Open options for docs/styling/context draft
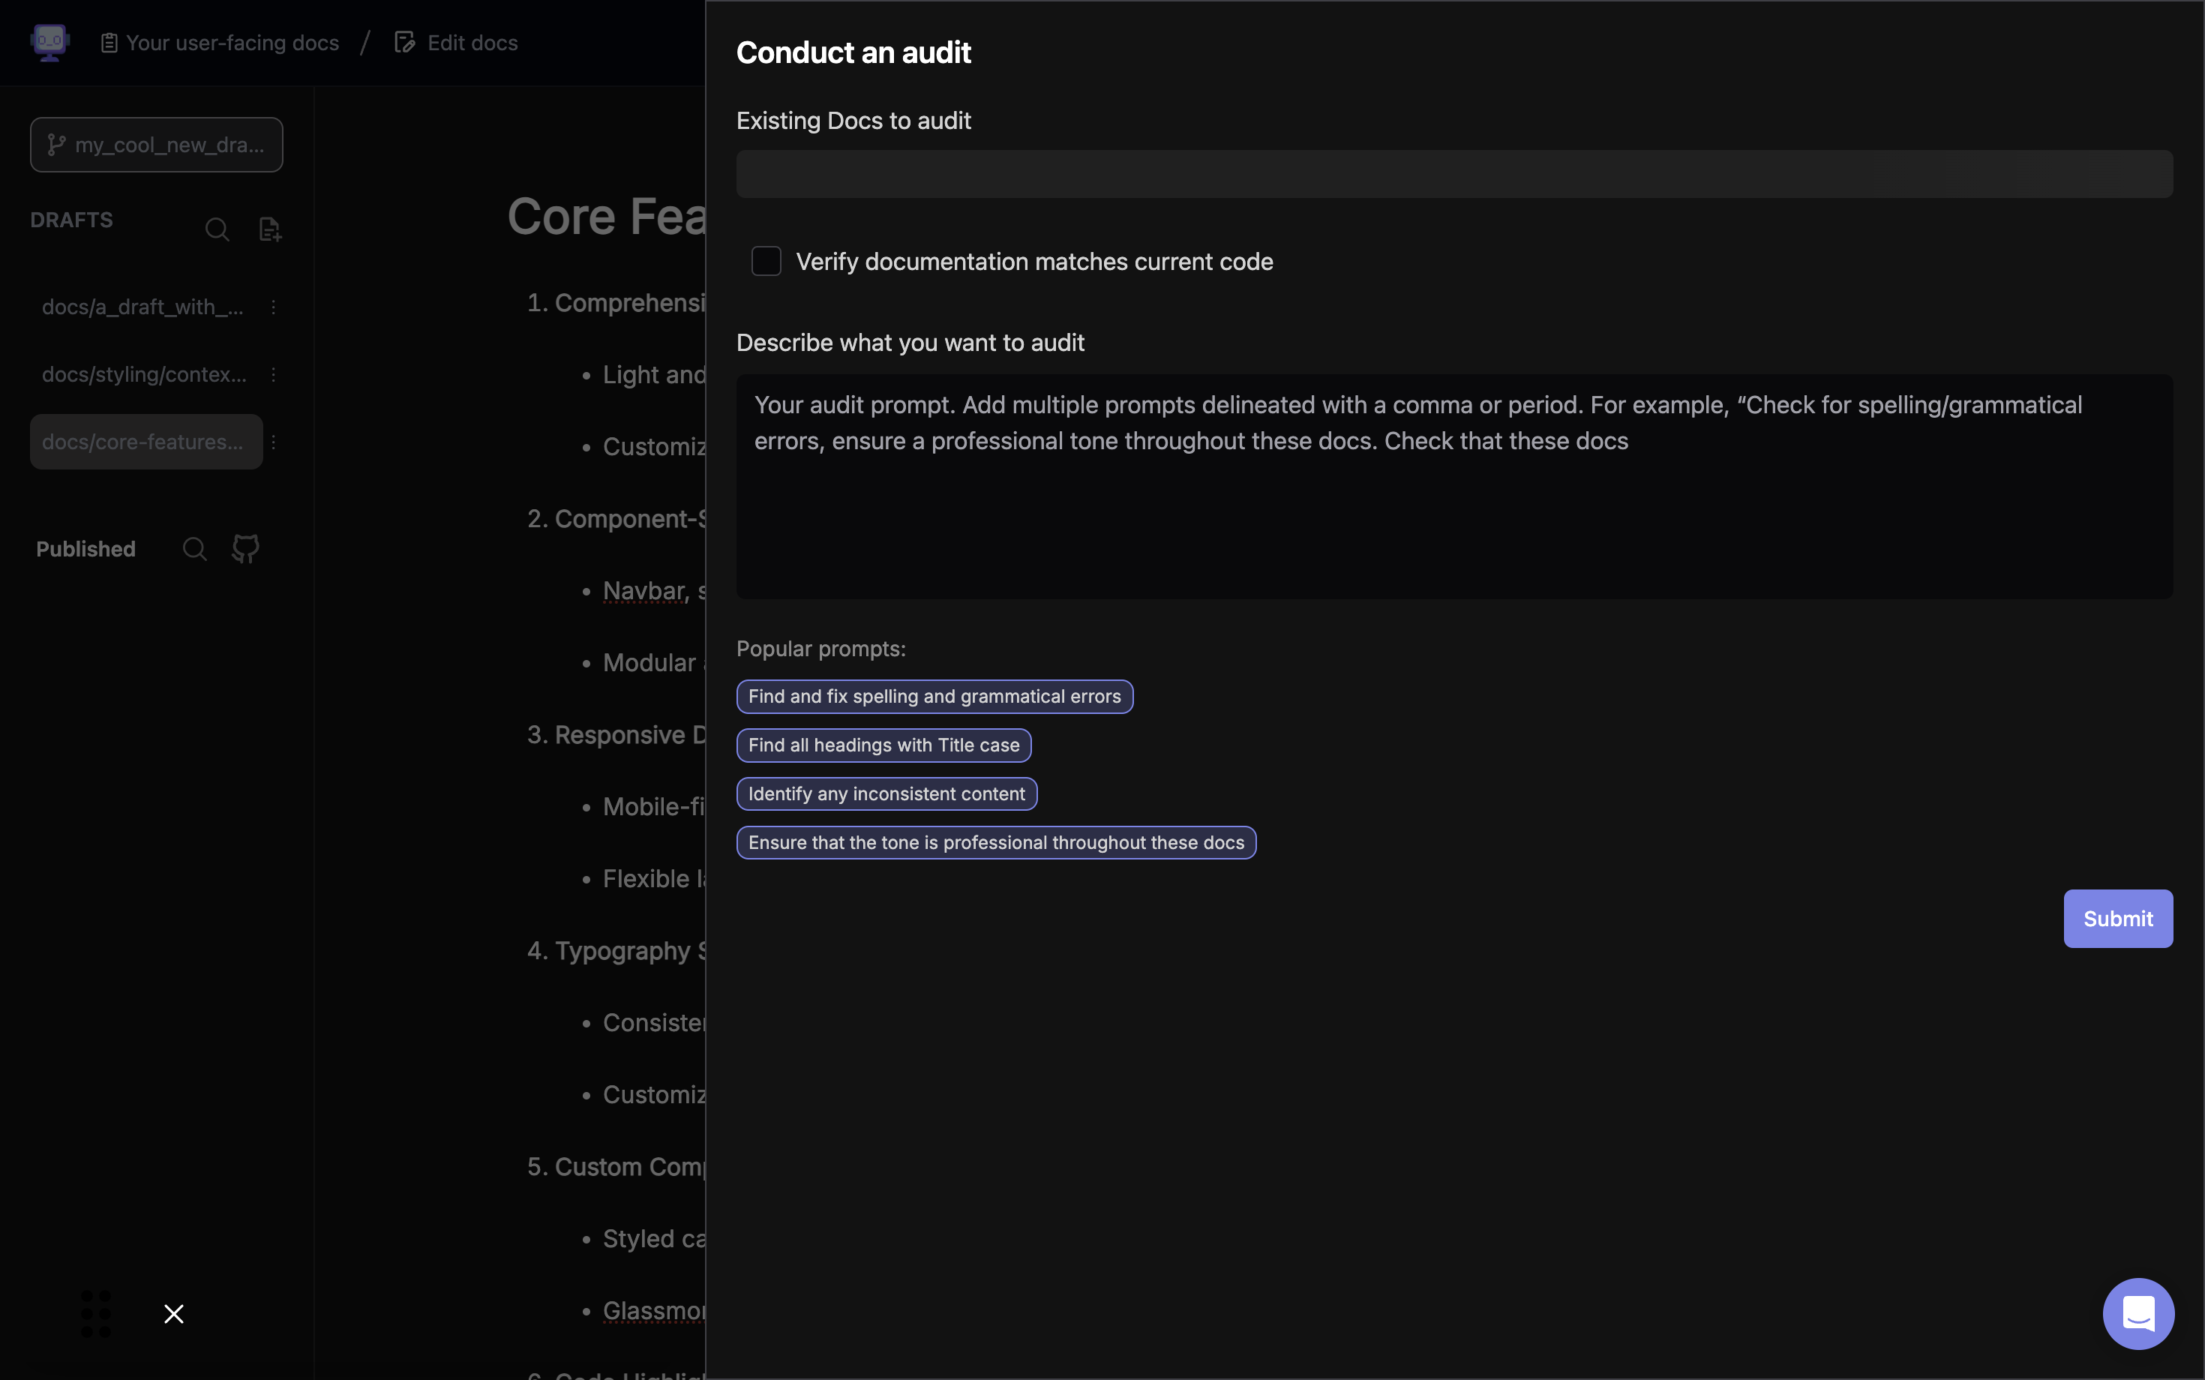This screenshot has width=2205, height=1380. pos(273,375)
